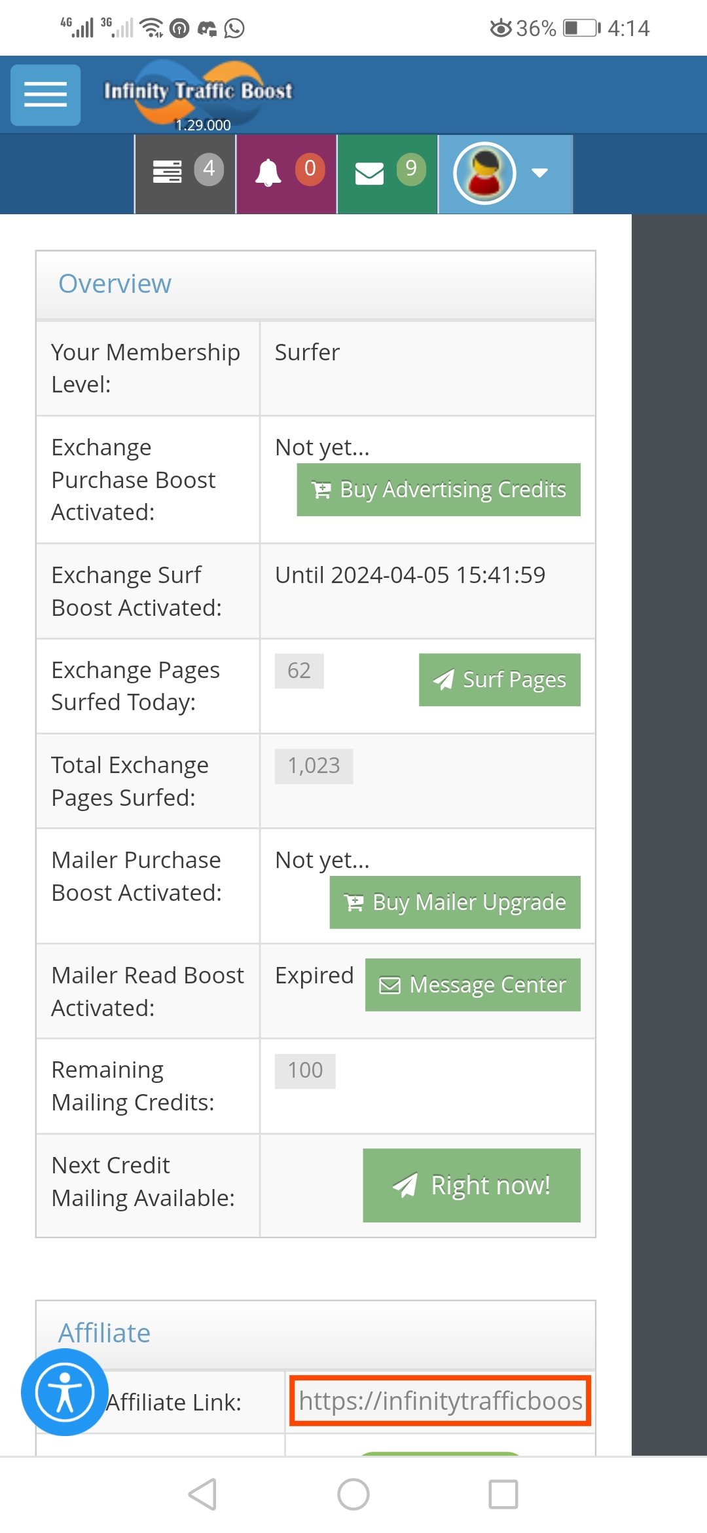This screenshot has height=1533, width=707.
Task: Click the Surfer membership level text
Action: click(307, 352)
